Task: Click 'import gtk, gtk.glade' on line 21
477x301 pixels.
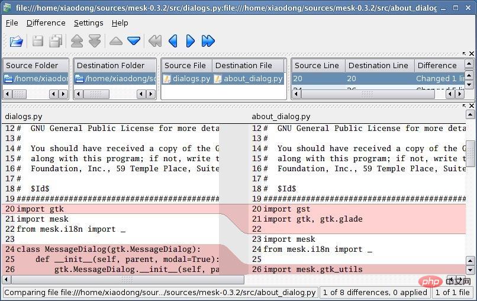Action: coord(312,219)
